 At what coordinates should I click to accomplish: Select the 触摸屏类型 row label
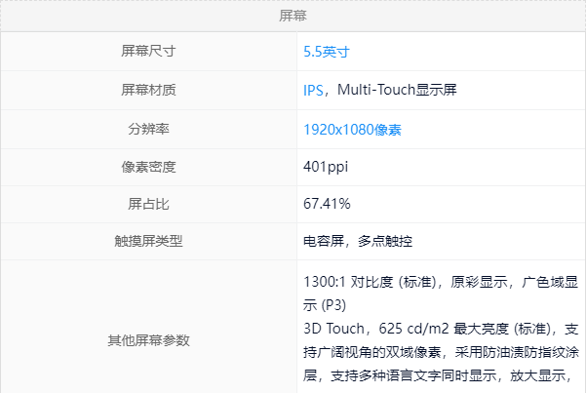[148, 241]
